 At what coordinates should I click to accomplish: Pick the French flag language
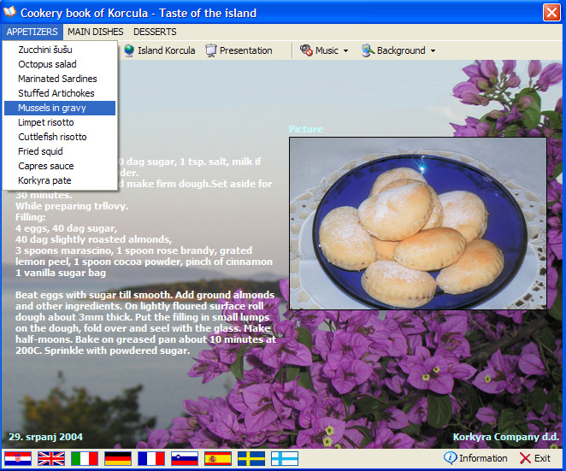pos(151,459)
